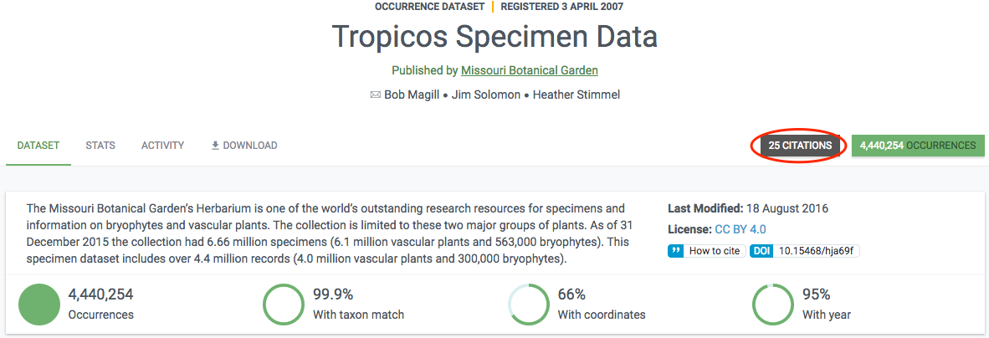This screenshot has height=338, width=989.
Task: Click the blue DOI badge
Action: 761,251
